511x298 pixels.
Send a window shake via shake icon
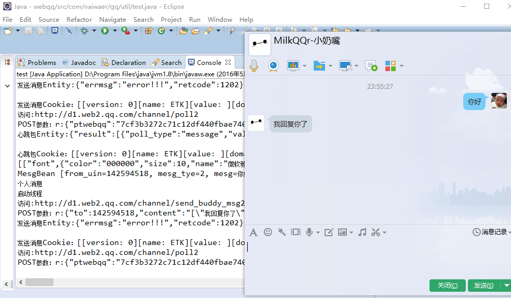[296, 232]
